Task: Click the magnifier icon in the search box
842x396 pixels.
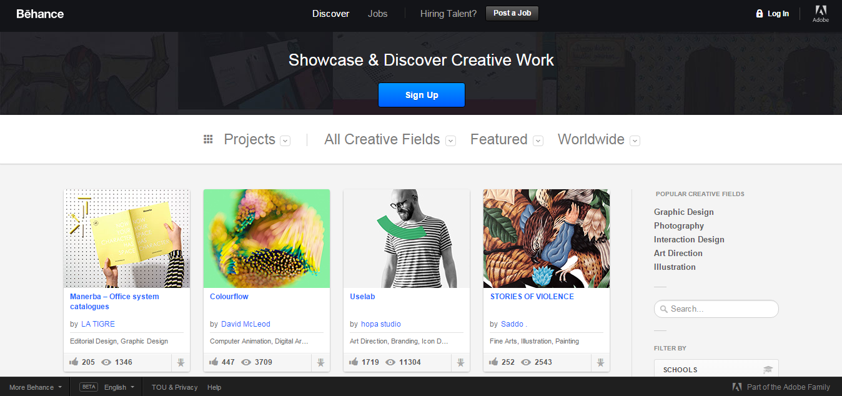Action: point(663,309)
